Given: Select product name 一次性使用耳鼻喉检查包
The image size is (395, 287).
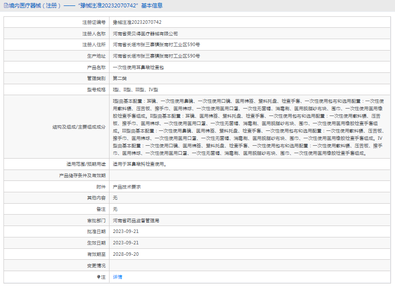Looking at the screenshot, I should (x=138, y=67).
